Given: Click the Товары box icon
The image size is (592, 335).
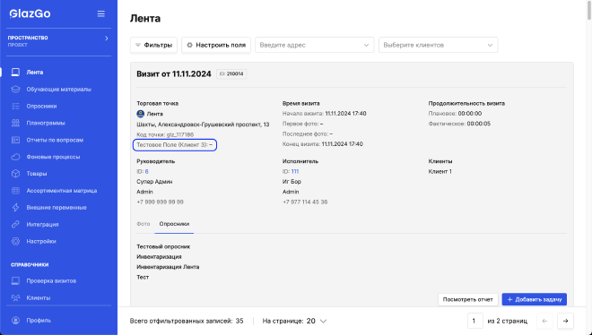Looking at the screenshot, I should tap(15, 174).
